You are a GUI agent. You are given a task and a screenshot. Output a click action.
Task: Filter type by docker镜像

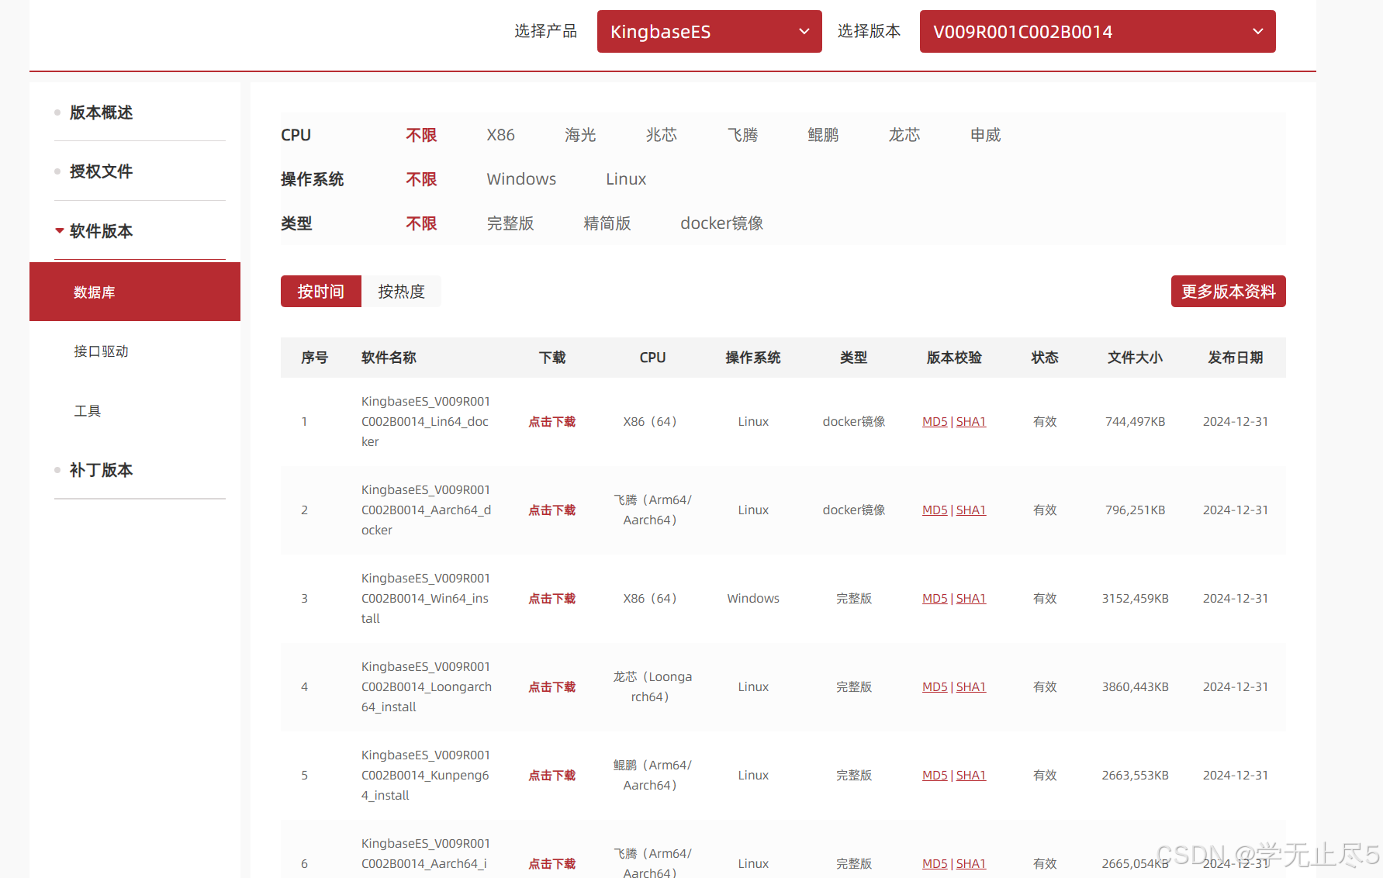click(721, 223)
